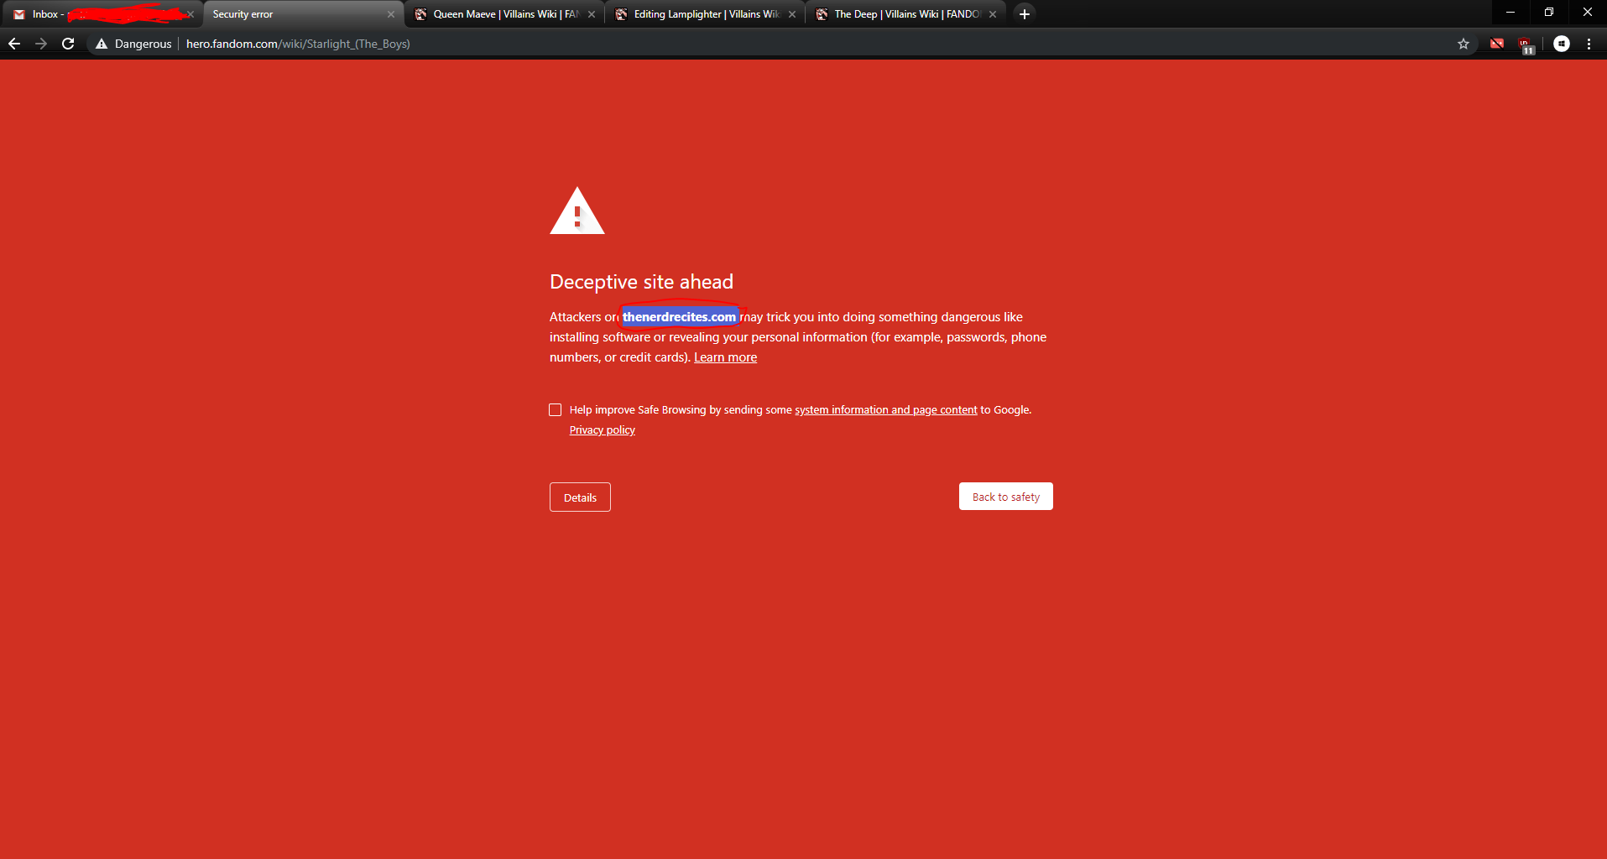Click the address bar URL hero.fandom.com

pyautogui.click(x=298, y=44)
